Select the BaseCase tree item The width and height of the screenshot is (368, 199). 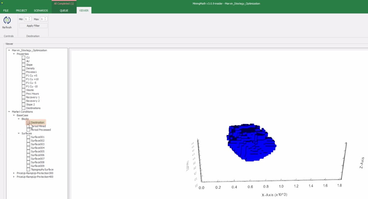22,115
